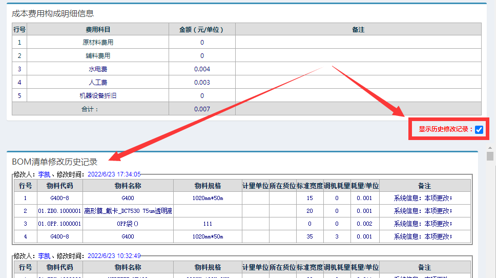Click modifier name 李凯 beside the 17:34:05 record

[x=44, y=174]
